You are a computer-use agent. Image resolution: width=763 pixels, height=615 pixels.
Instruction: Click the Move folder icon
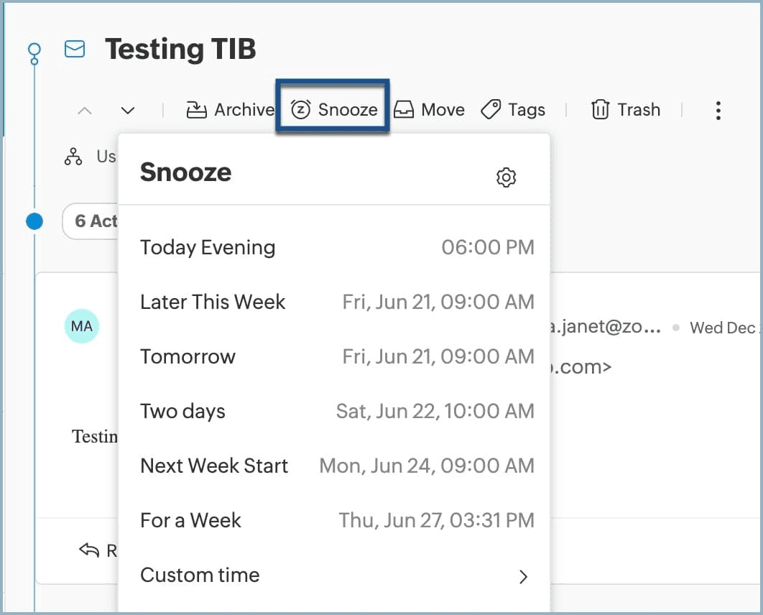[x=404, y=110]
